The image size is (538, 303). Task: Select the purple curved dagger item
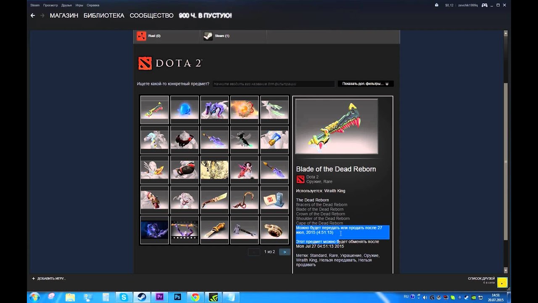click(x=214, y=140)
